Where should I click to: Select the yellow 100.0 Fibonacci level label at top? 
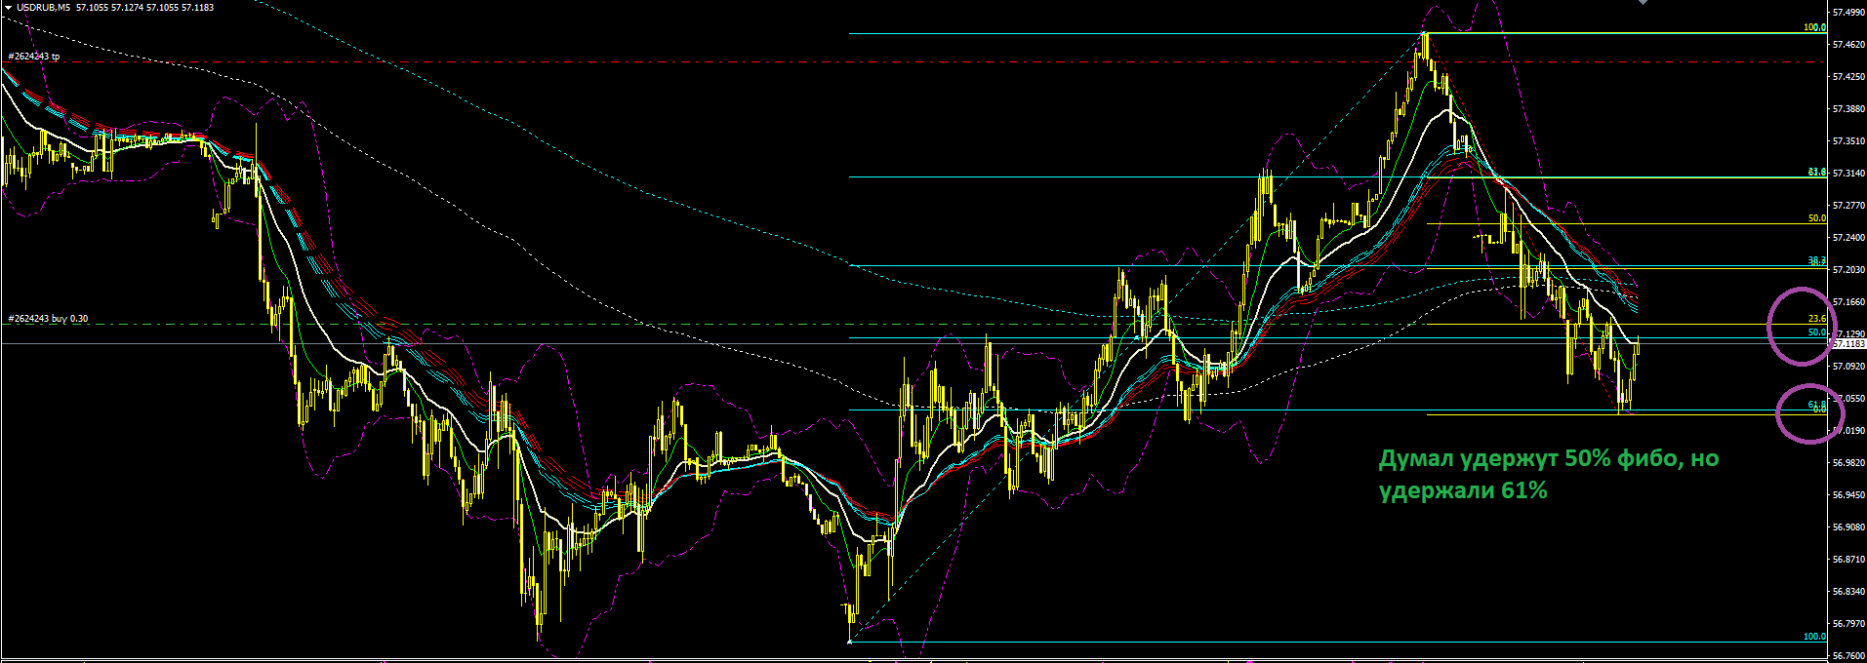pos(1814,28)
